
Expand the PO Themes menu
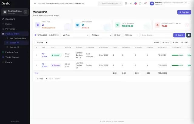[15, 29]
